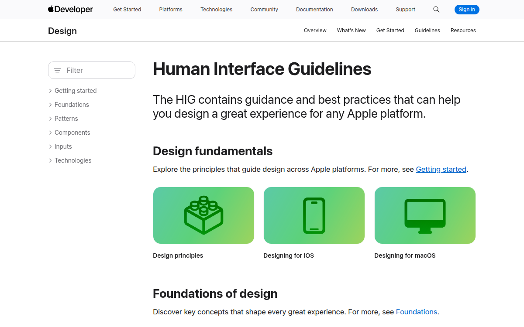Click the Designing for macOS caption
Screen dimensions: 524x327
pos(405,255)
